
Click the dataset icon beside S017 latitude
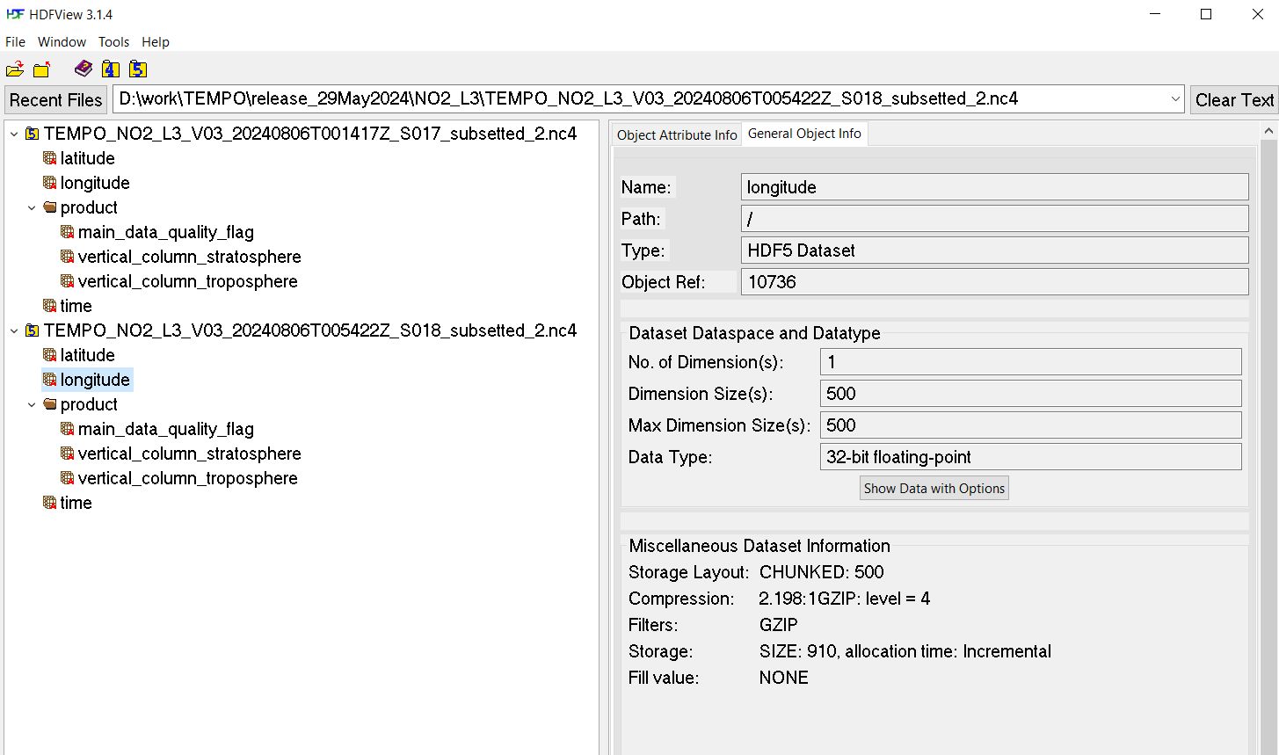(50, 158)
